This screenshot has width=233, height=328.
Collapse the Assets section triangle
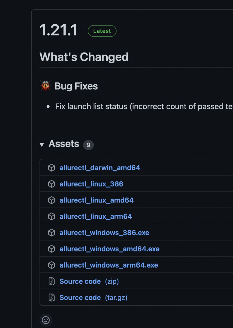42,145
